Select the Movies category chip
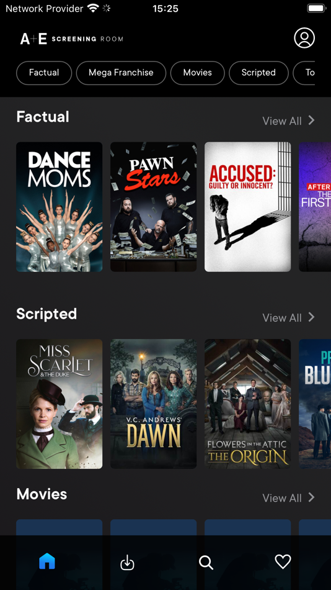331x590 pixels. tap(198, 73)
